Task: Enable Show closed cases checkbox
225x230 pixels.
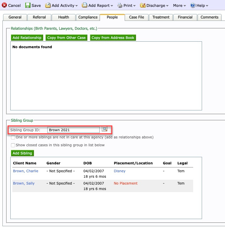Action: click(13, 145)
